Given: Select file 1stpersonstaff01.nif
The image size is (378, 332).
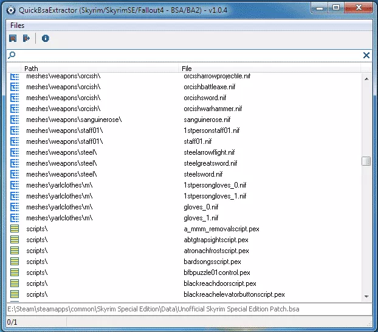Looking at the screenshot, I should point(211,130).
